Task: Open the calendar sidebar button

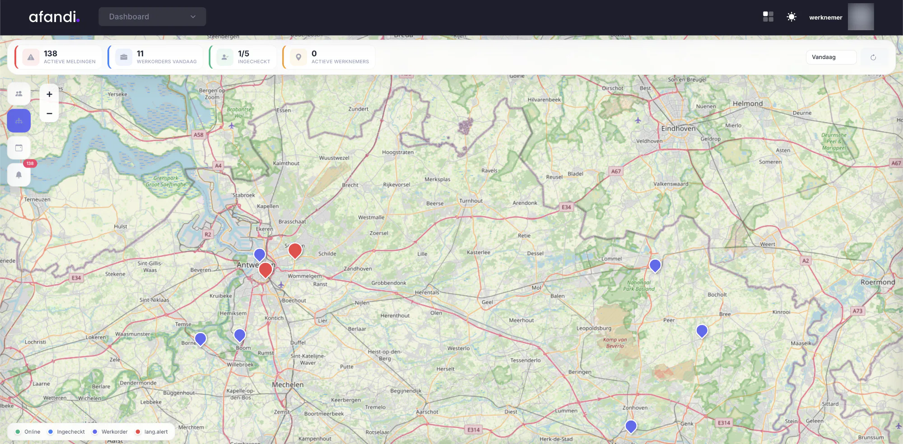Action: point(19,148)
